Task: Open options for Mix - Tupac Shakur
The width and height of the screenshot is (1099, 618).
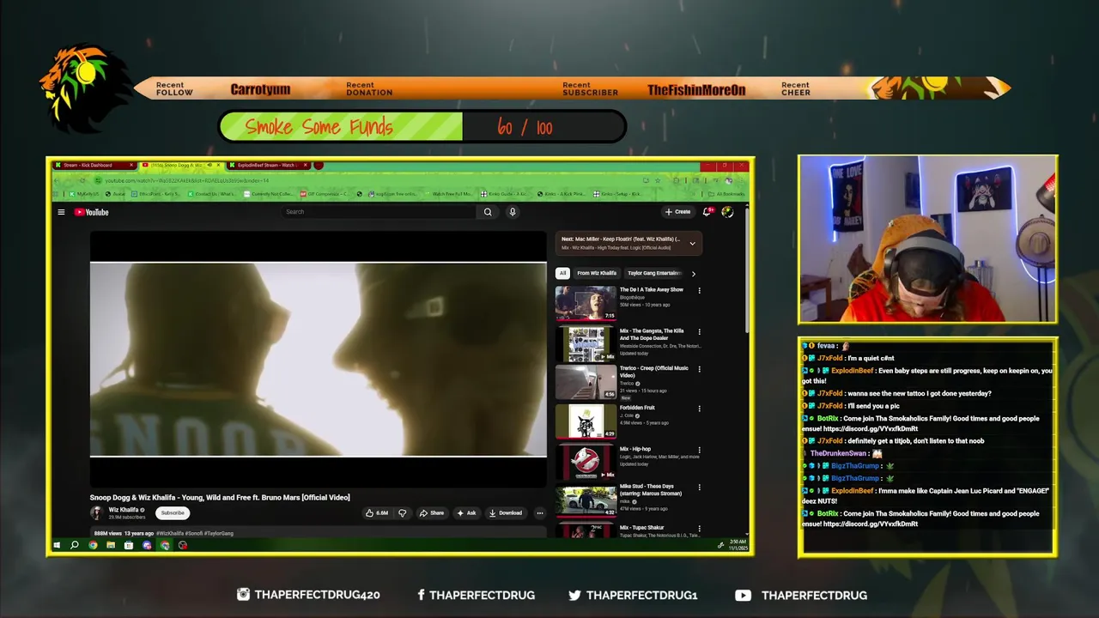Action: tap(699, 528)
